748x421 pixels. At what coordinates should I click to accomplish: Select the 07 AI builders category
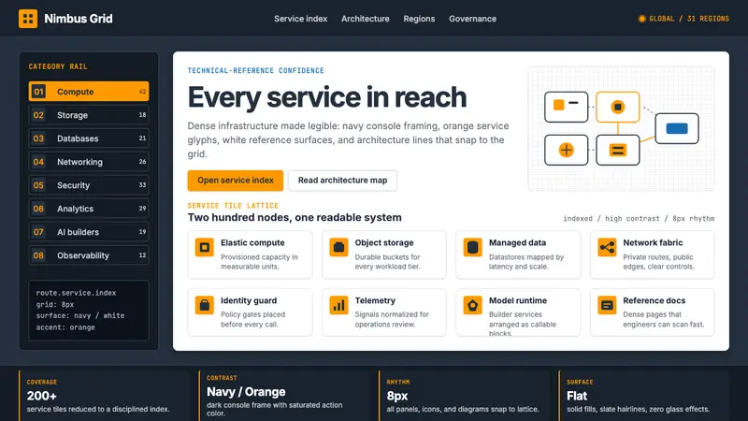[x=89, y=231]
